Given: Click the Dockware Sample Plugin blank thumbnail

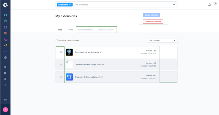Looking at the screenshot, I should point(69,65).
